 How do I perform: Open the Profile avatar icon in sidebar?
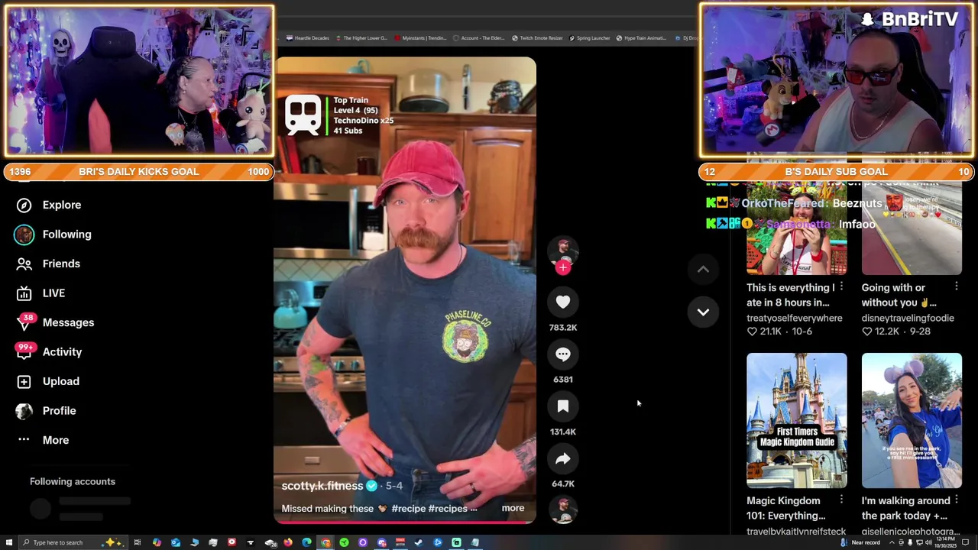24,411
